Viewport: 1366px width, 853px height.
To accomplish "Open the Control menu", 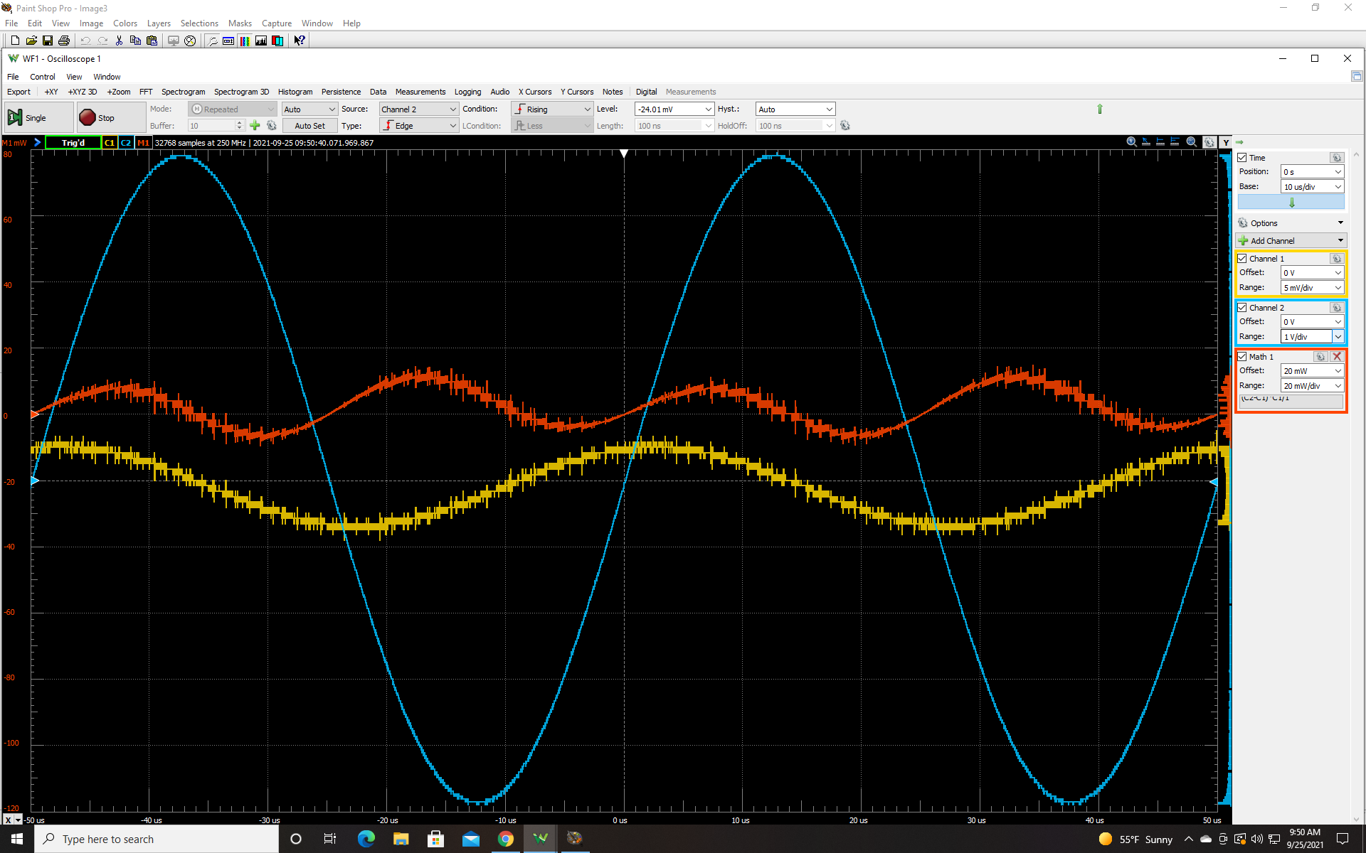I will [x=42, y=77].
